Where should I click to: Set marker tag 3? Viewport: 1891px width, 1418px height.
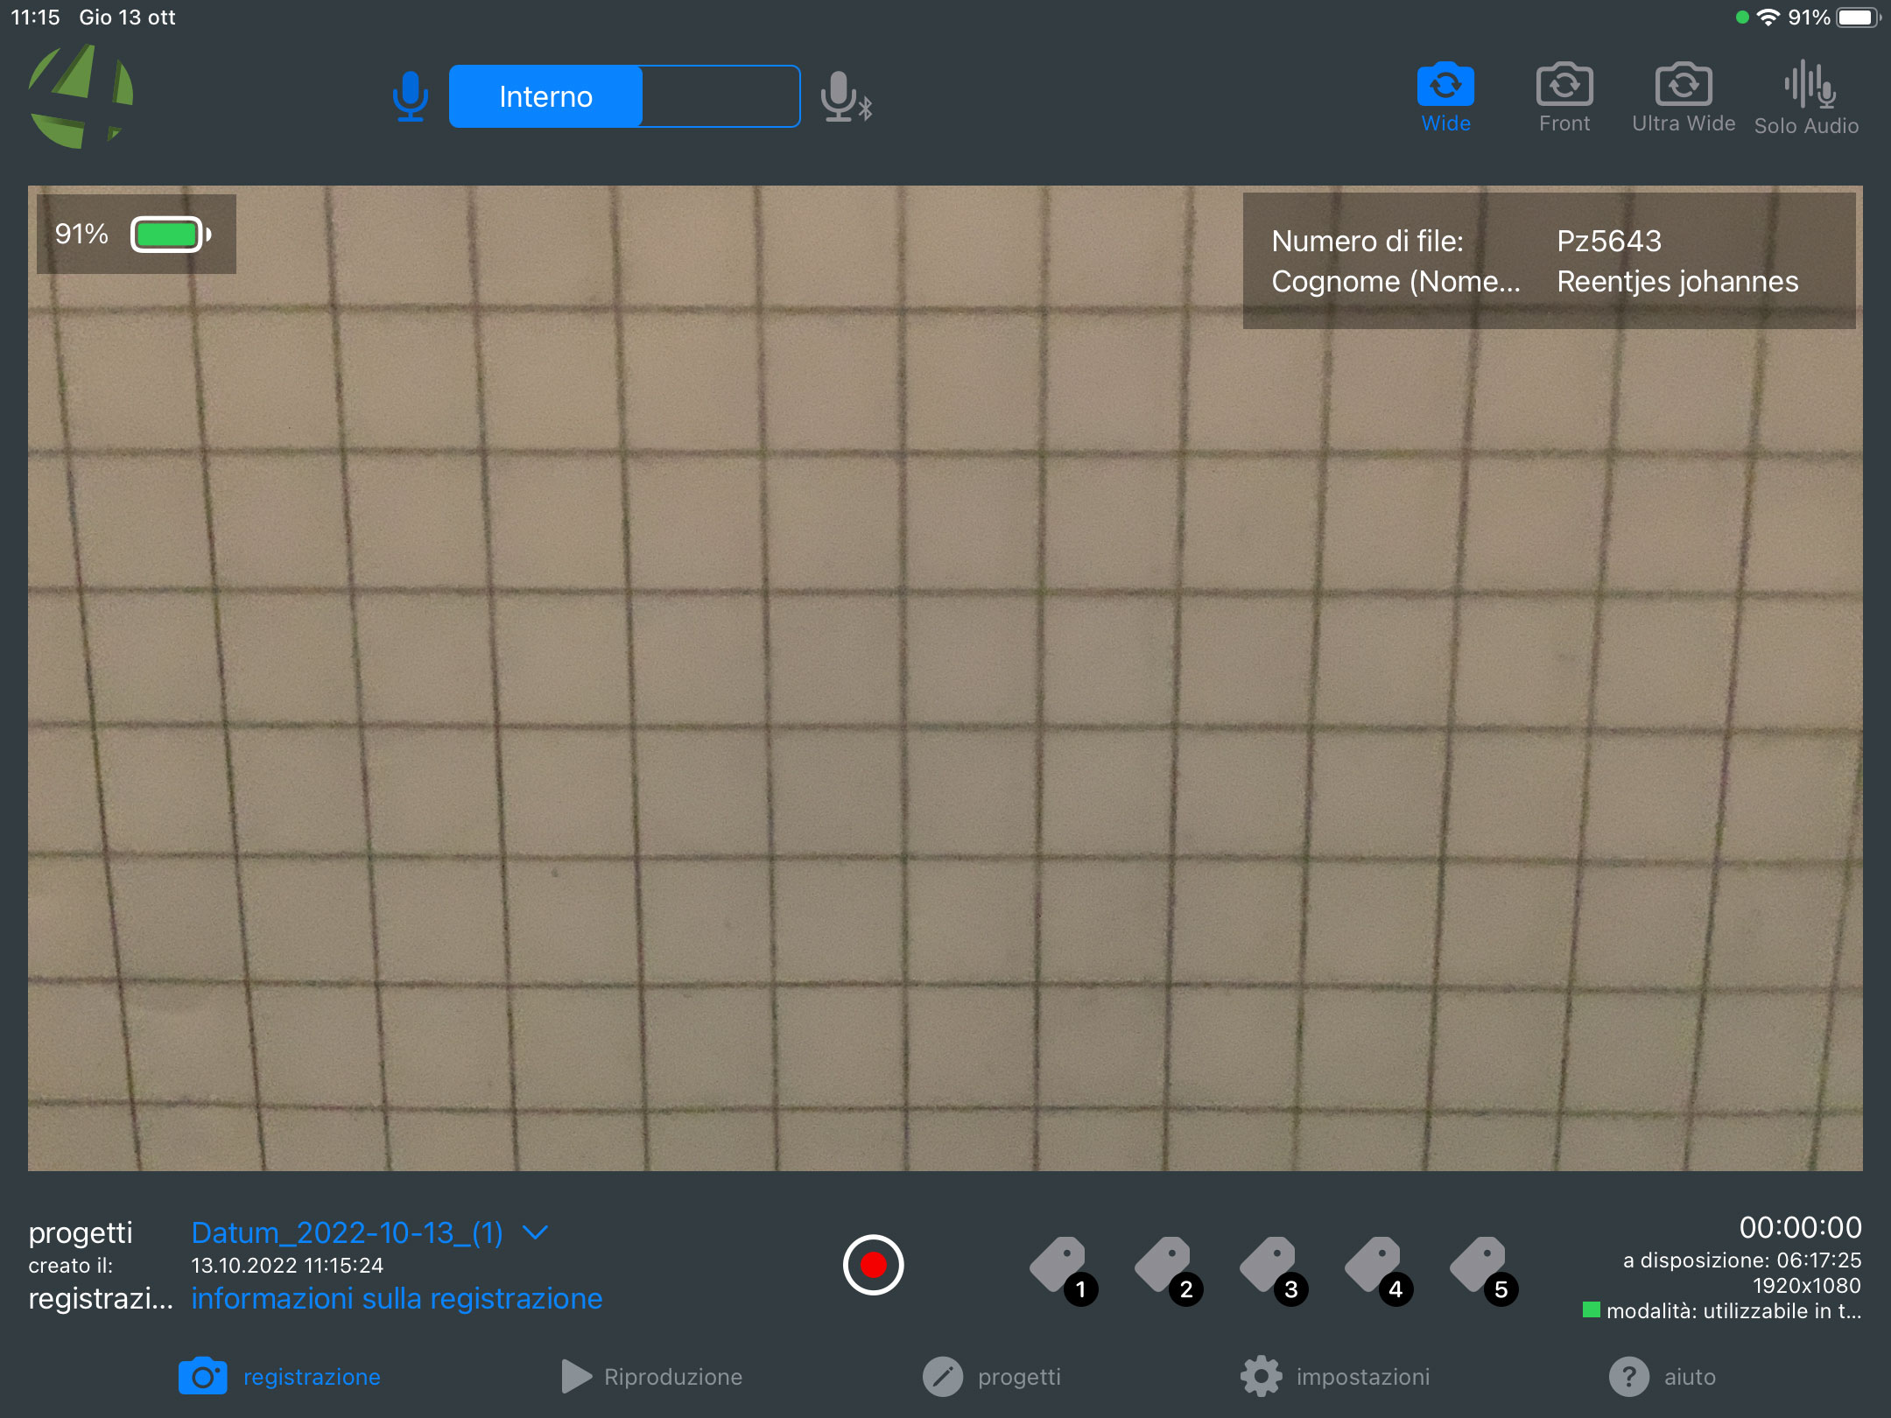click(1273, 1271)
